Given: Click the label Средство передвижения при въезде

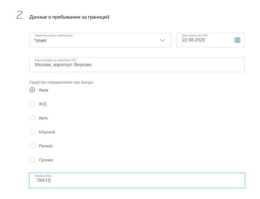Looking at the screenshot, I should (61, 82).
